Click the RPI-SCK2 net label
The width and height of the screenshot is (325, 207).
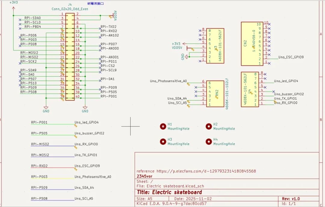pos(28,62)
